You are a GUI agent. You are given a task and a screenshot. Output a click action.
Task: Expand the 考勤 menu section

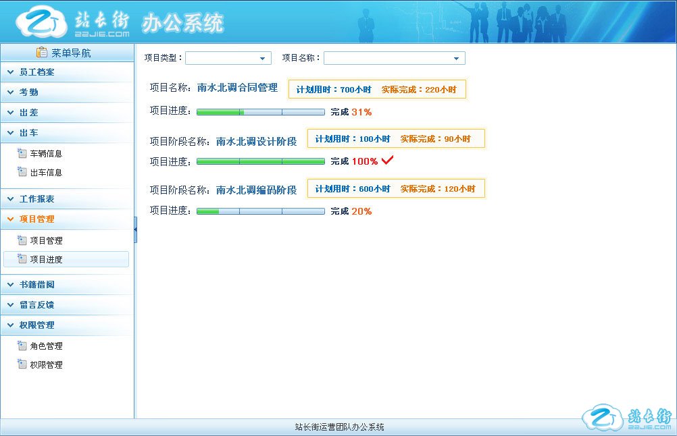coord(28,92)
